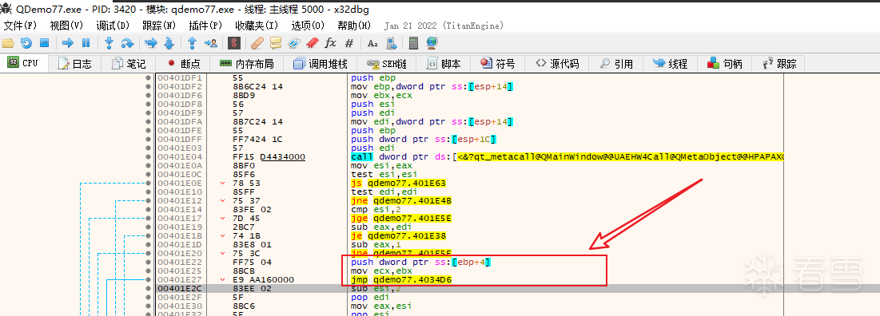
Task: Click the Trace over dotted down-arrow icon
Action: (x=169, y=42)
